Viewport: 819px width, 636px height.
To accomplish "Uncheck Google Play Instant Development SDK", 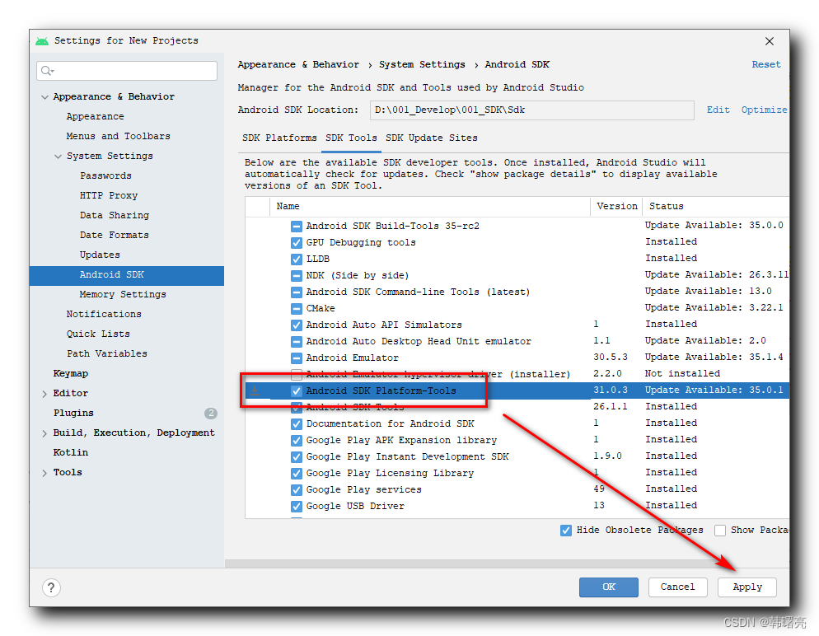I will pos(296,457).
